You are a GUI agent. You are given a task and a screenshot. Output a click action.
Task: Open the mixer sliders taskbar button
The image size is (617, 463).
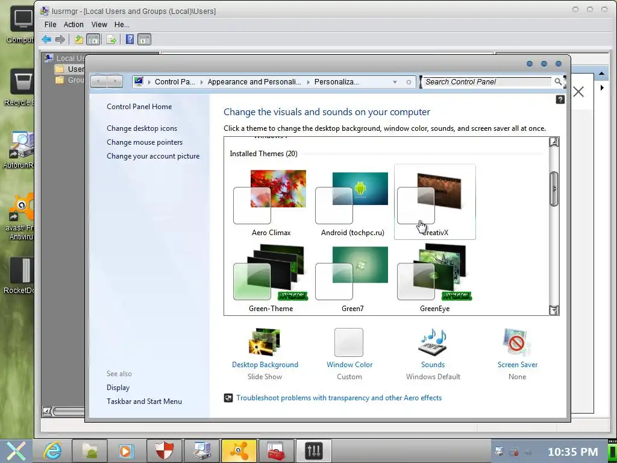pyautogui.click(x=313, y=450)
